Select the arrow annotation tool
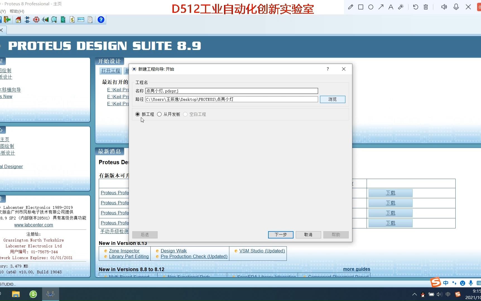 (381, 7)
